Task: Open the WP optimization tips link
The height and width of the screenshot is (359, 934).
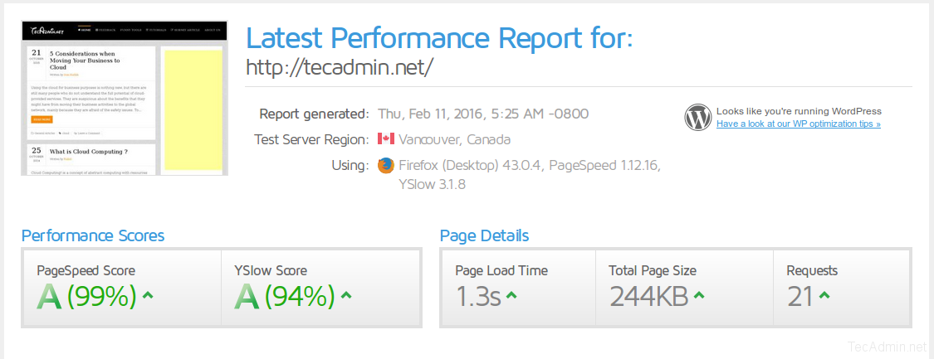Action: click(x=798, y=124)
